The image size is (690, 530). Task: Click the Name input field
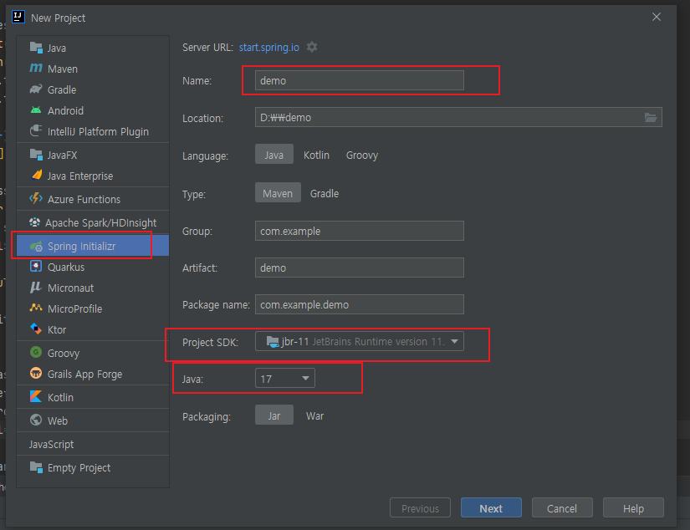[x=359, y=80]
